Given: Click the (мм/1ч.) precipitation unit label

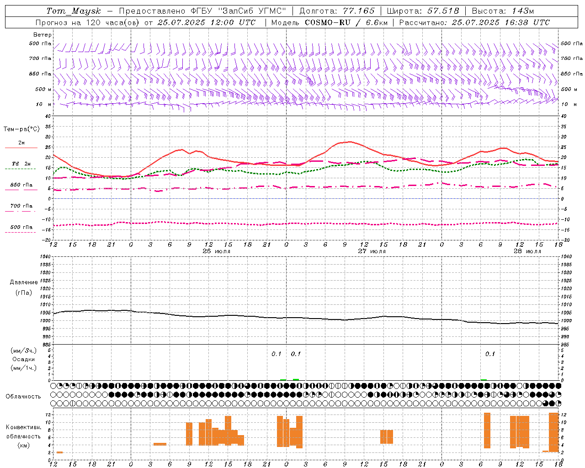Looking at the screenshot, I should (24, 368).
